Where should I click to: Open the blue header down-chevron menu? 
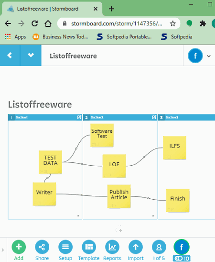[31, 55]
